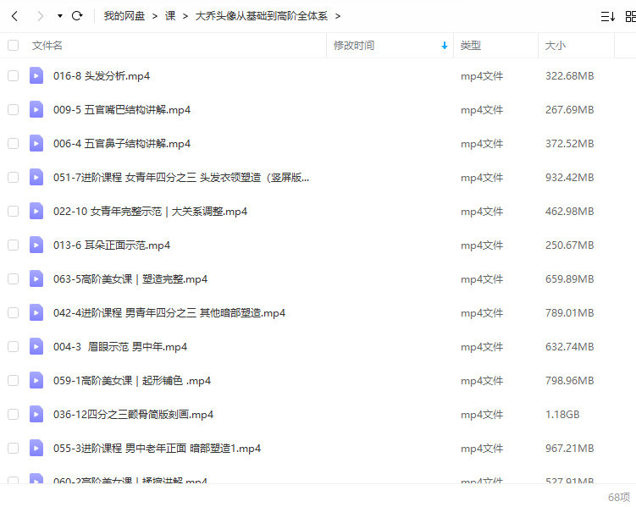Toggle the select-all checkbox in header
Screen dimensions: 636x507
(13, 46)
